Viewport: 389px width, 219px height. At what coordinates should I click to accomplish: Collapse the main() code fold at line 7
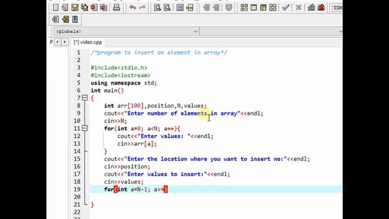click(85, 98)
